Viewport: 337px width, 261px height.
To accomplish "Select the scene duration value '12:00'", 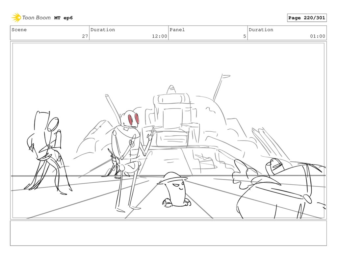I will [160, 36].
